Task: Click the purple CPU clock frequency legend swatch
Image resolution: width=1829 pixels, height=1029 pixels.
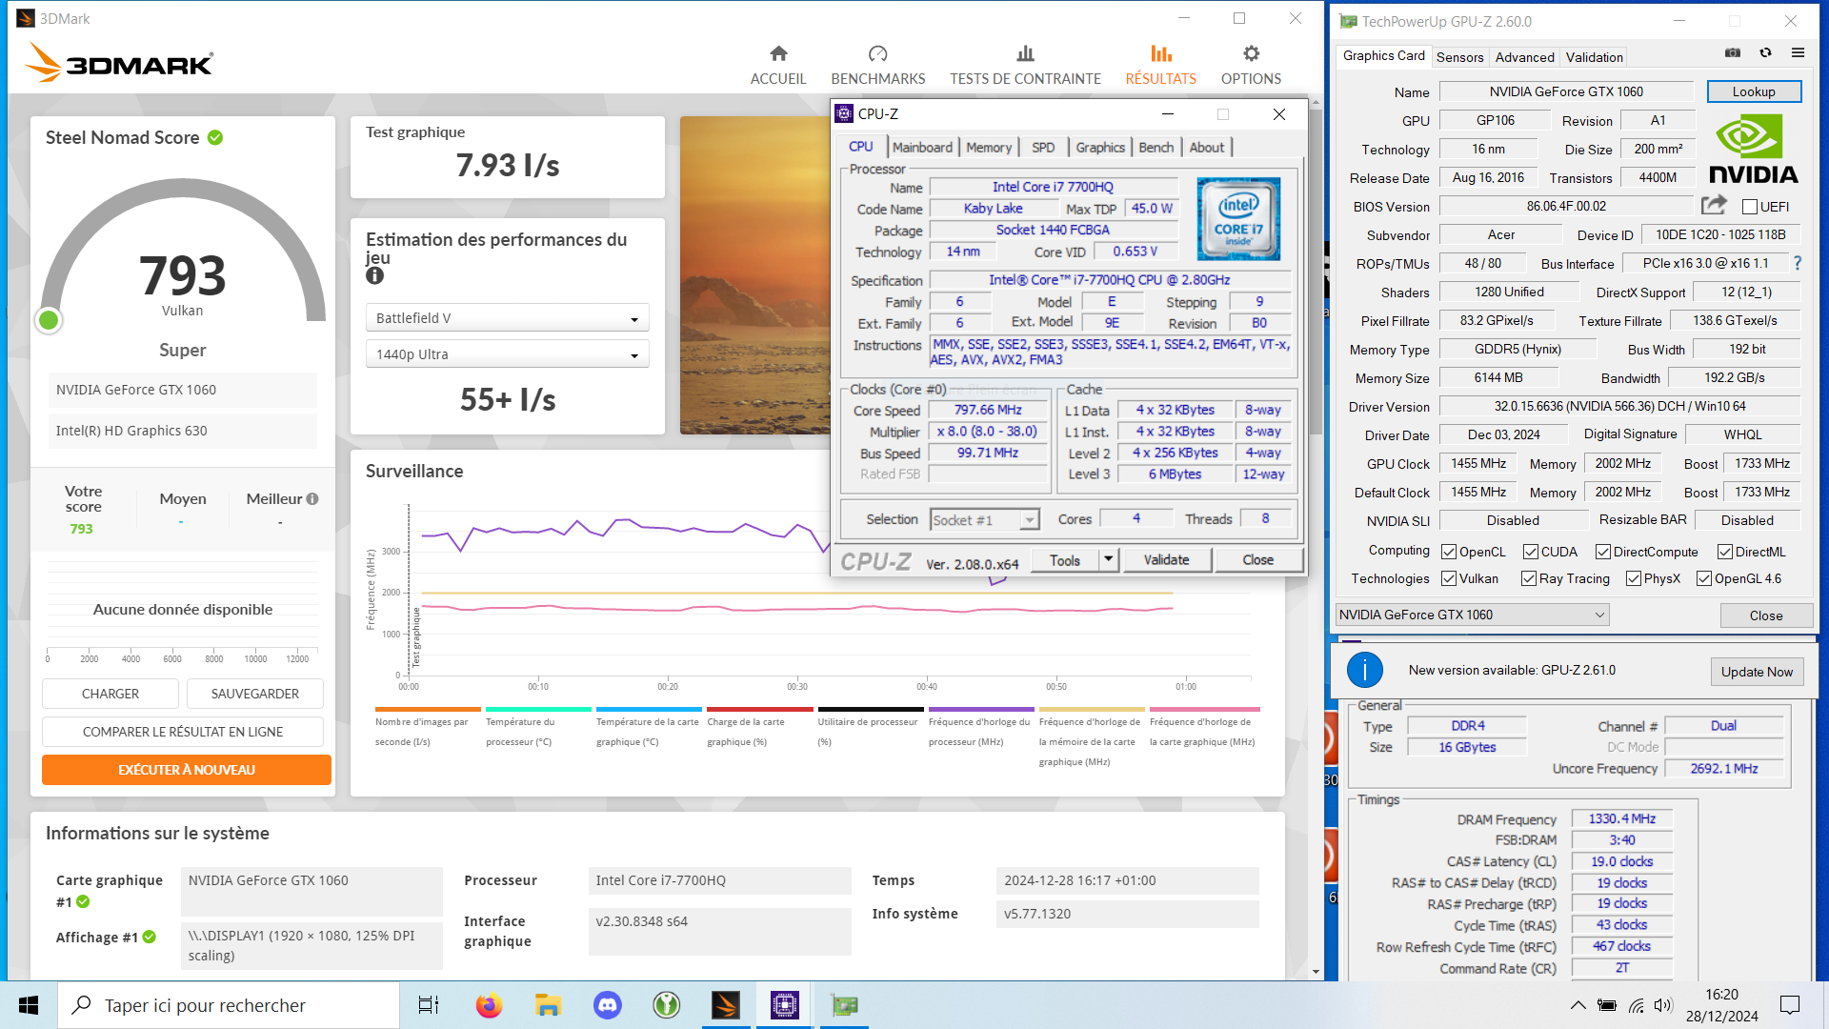Action: click(981, 709)
